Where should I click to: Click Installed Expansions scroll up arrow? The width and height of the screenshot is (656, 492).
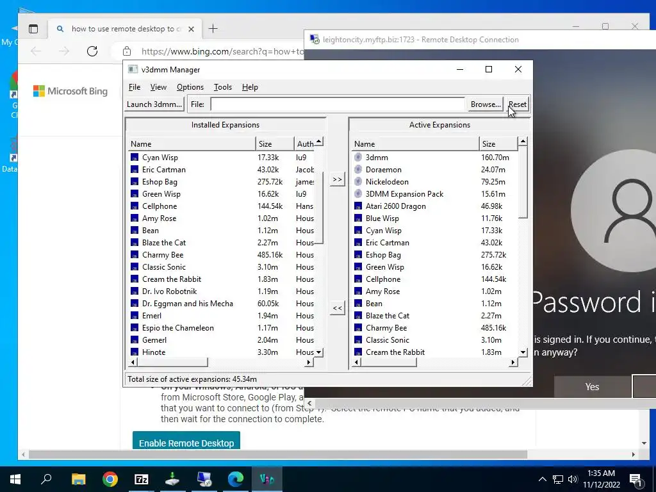pos(319,142)
